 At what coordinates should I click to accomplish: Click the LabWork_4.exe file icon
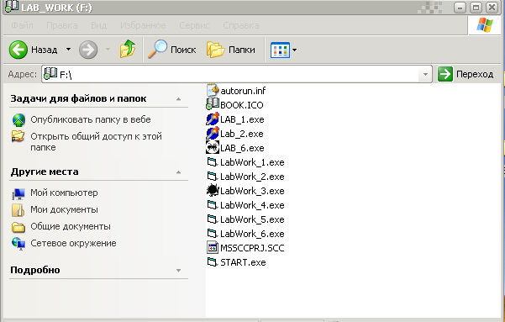coord(213,204)
